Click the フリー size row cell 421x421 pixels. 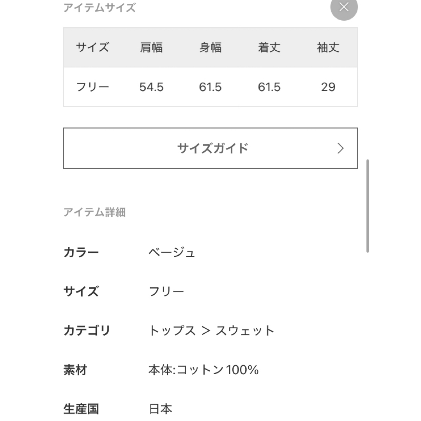(x=93, y=87)
